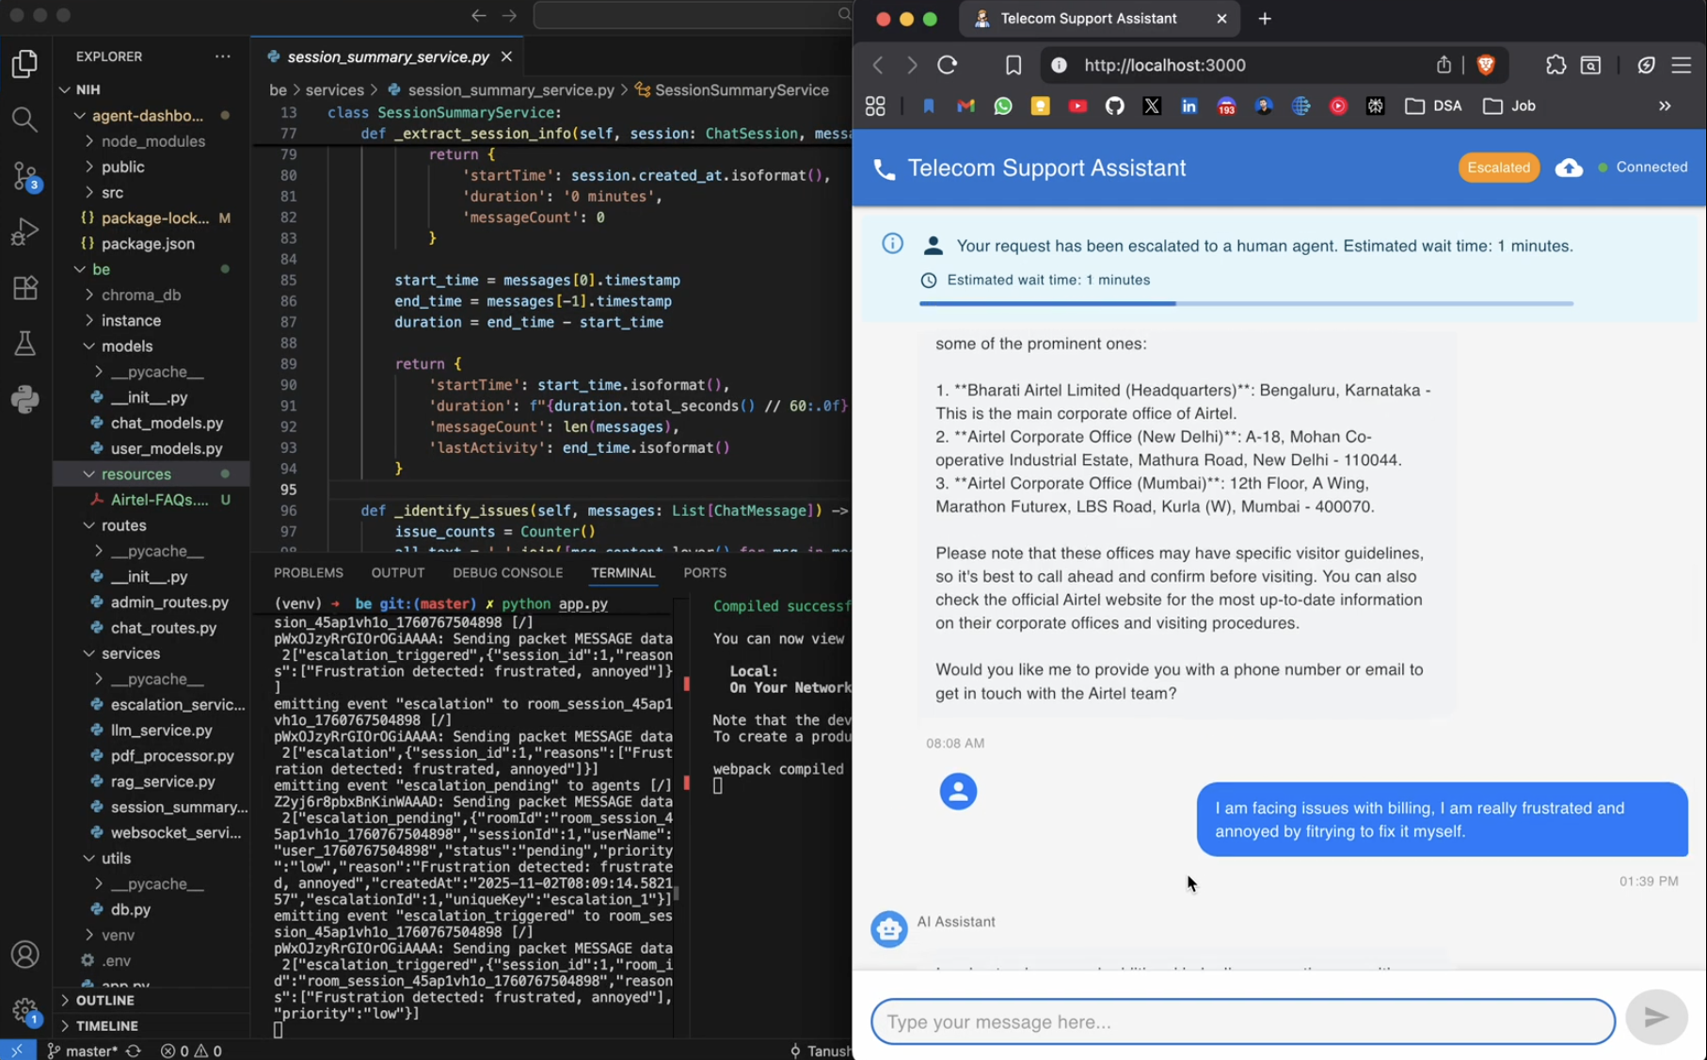This screenshot has height=1060, width=1707.
Task: Open Source Control view with badge
Action: tap(25, 176)
